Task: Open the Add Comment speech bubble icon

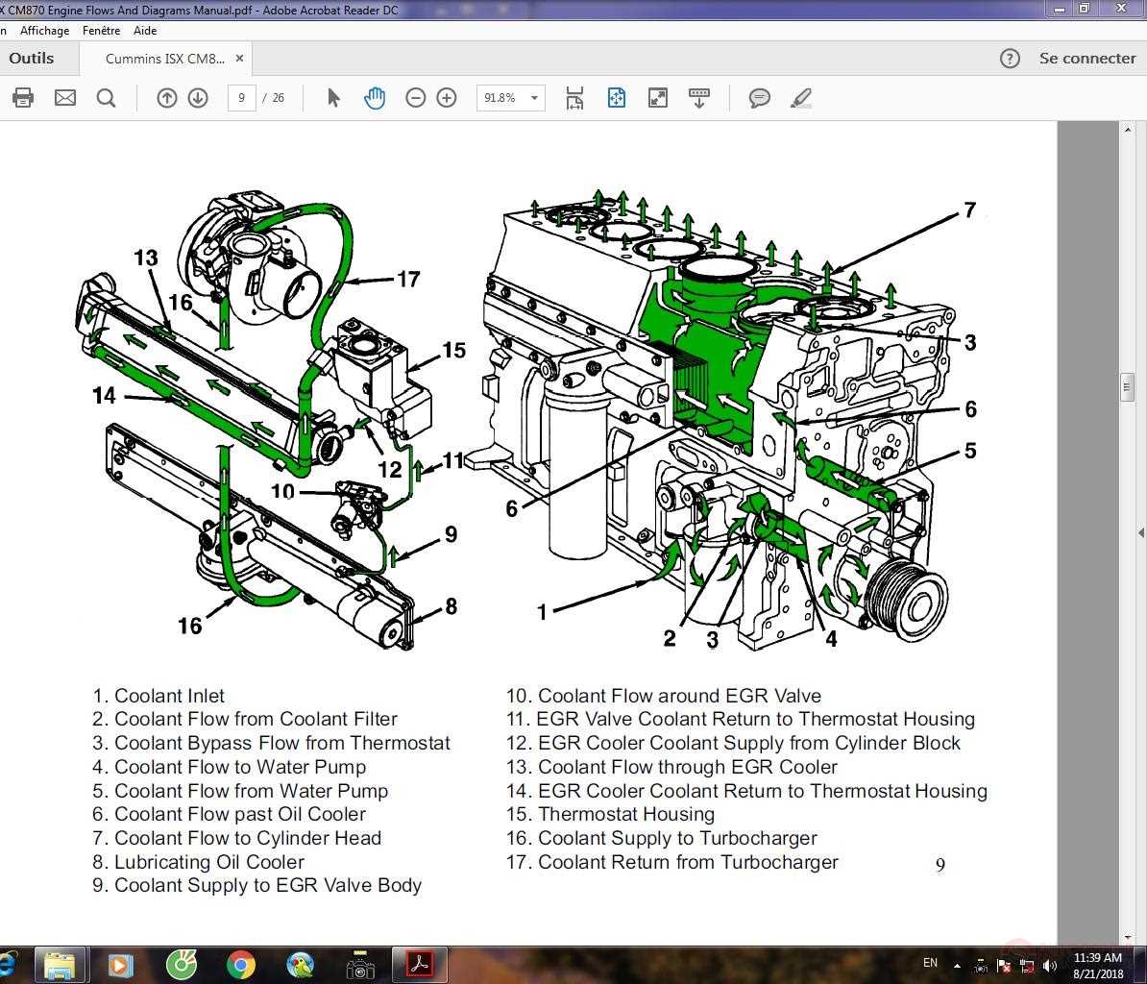Action: pyautogui.click(x=759, y=97)
